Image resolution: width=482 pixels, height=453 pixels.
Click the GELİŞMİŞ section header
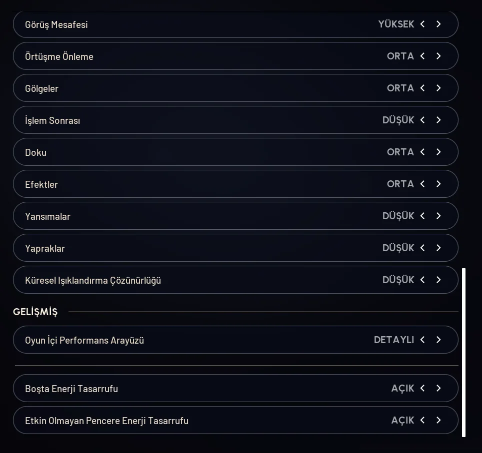35,312
